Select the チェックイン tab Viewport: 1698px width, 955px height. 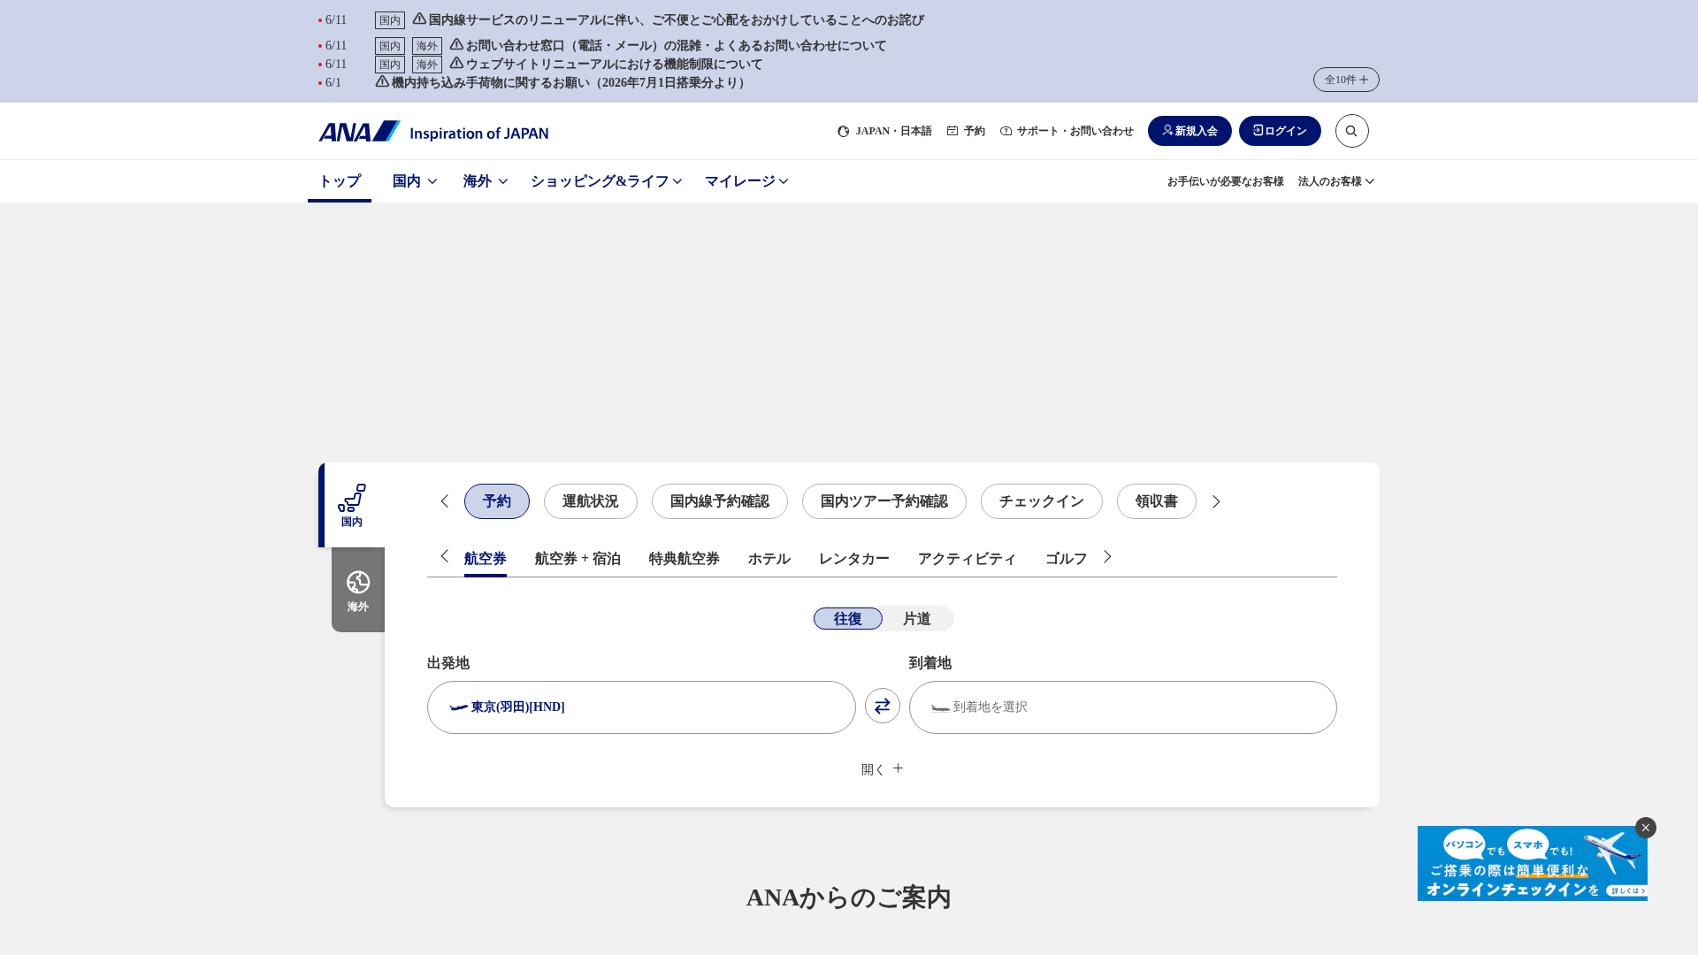[1042, 501]
